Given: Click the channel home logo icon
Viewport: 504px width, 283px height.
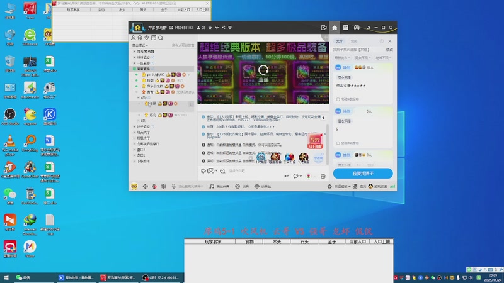Looking at the screenshot, I should click(137, 28).
